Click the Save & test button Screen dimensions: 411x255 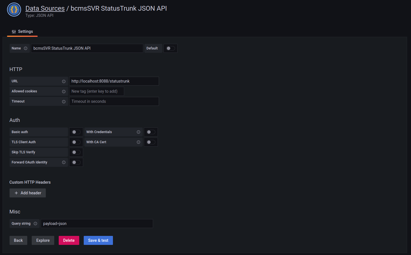coord(98,240)
